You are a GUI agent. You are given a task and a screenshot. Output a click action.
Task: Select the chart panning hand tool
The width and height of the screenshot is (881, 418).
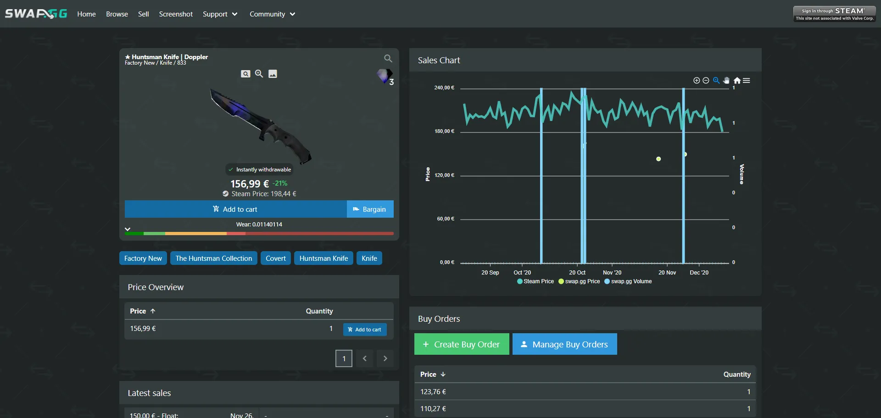[726, 81]
